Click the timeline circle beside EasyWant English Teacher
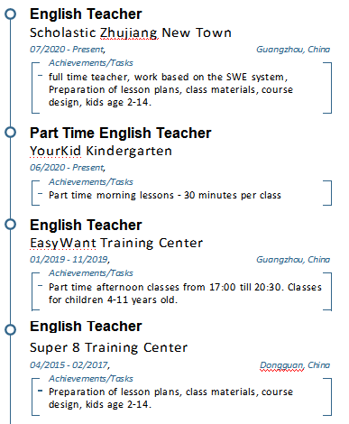Screen dimensions: 349x424 (x=11, y=225)
